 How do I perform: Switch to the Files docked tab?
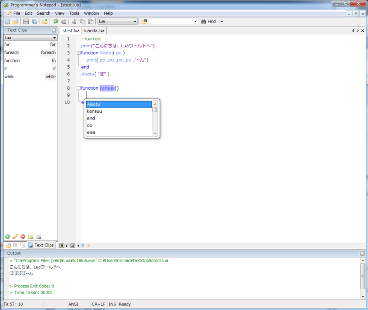coord(11,245)
